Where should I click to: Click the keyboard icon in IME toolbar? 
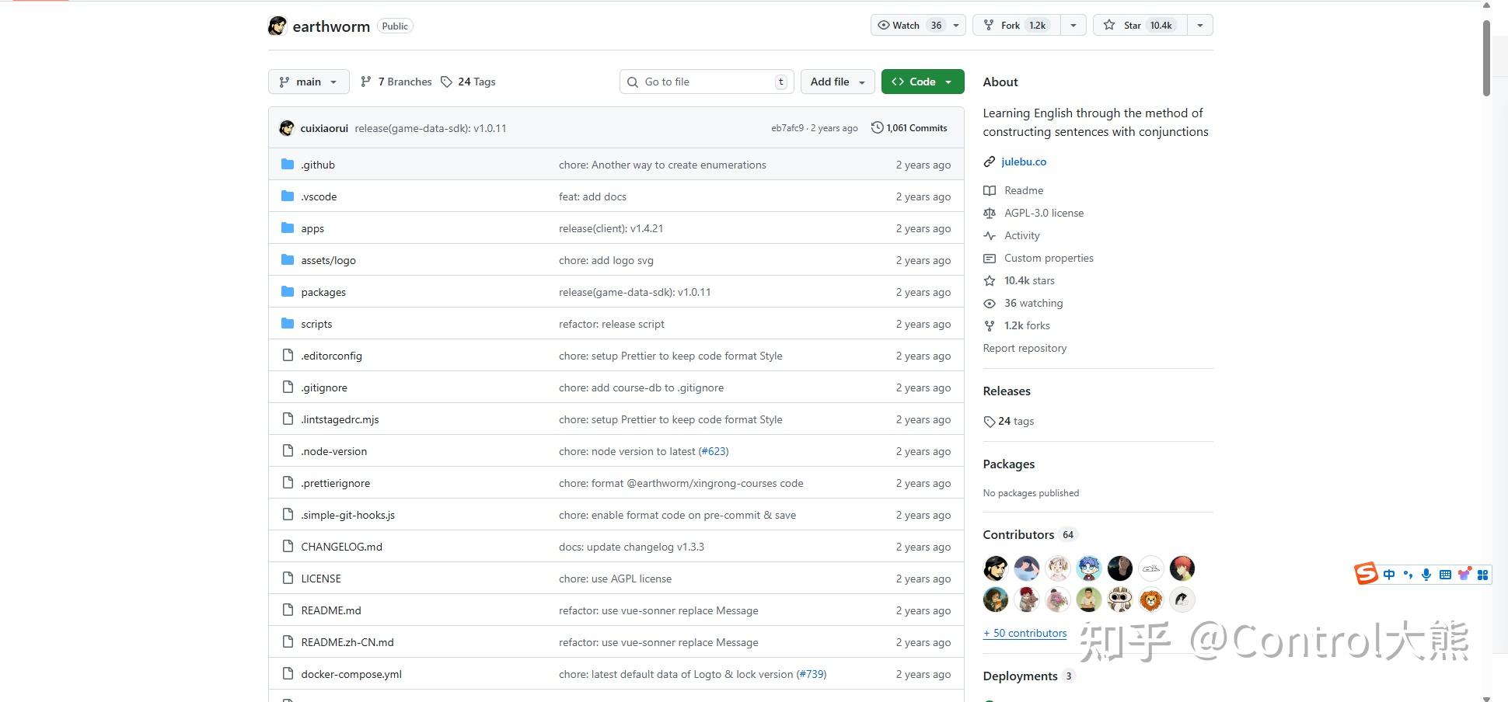tap(1445, 575)
